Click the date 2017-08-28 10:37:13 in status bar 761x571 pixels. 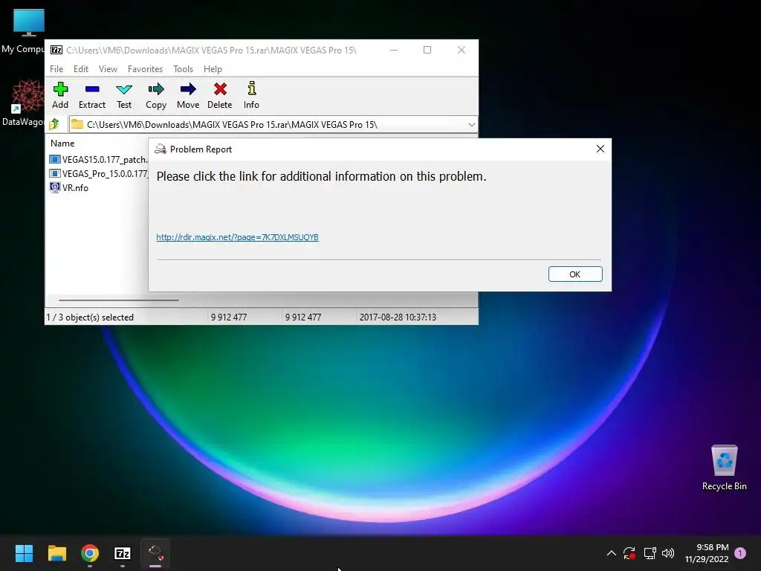(398, 317)
